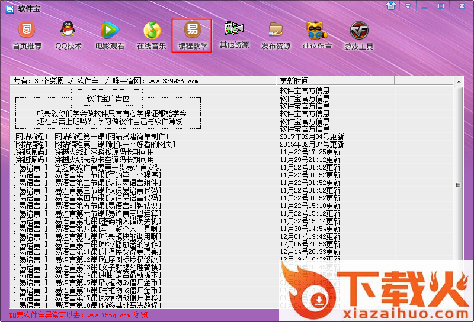Open the 其他资源 other resources icon
Viewport: 474px width, 322px height.
tap(235, 35)
